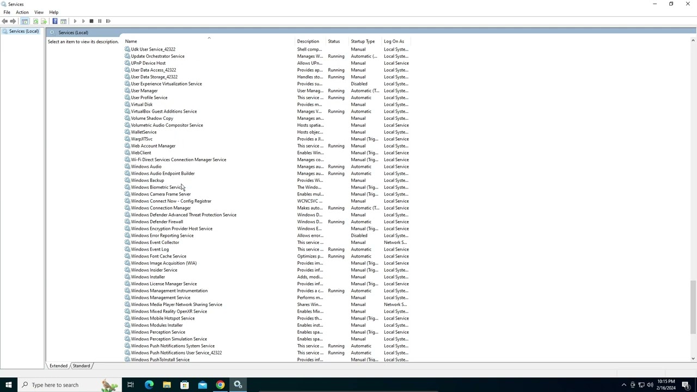Click the gear icon beside Windows Defender Firewall
The width and height of the screenshot is (697, 392).
pyautogui.click(x=127, y=222)
